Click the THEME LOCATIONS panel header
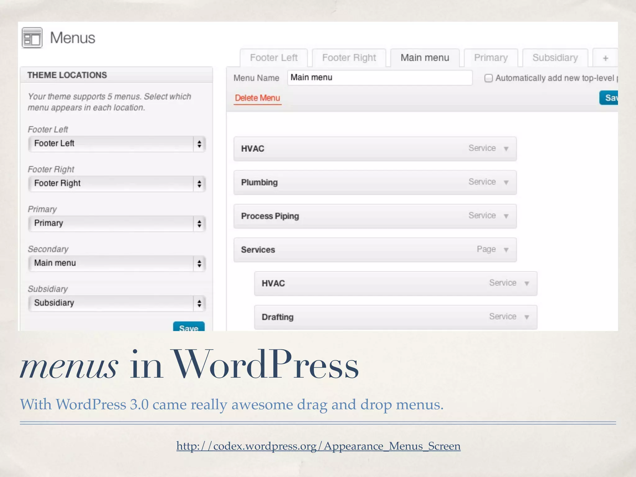Screen dimensions: 636x477 pos(116,75)
